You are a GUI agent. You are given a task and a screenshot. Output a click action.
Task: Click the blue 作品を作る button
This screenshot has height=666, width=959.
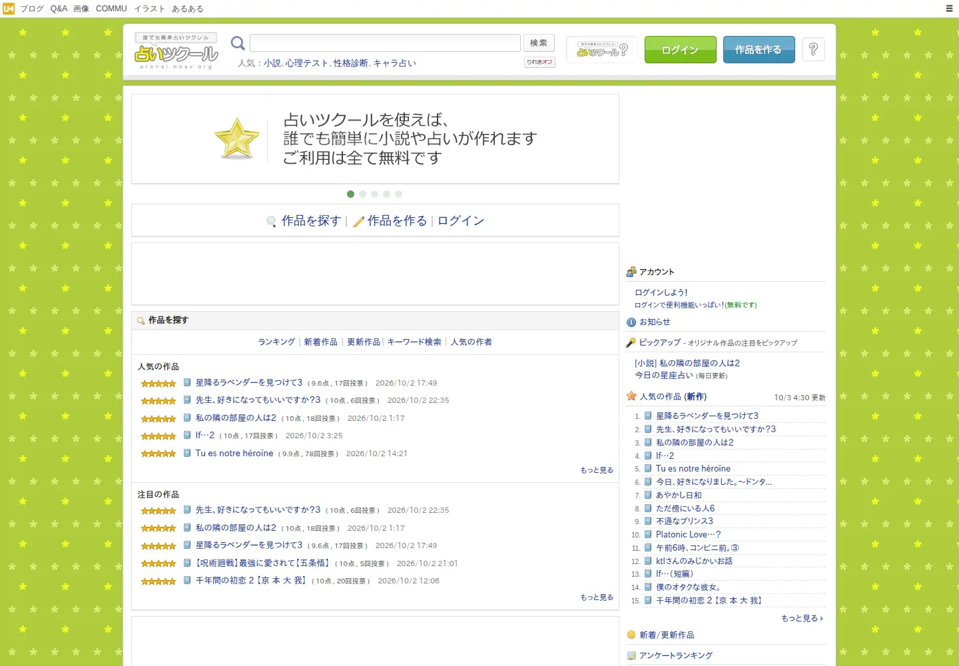759,50
